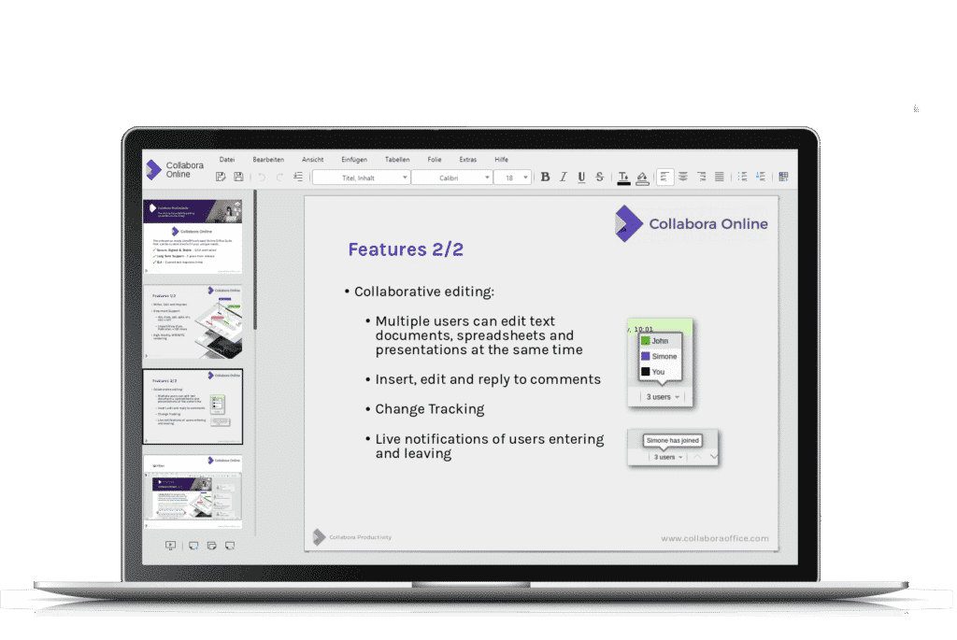Start the slideshow presentation
This screenshot has height=640, width=957.
coord(170,546)
